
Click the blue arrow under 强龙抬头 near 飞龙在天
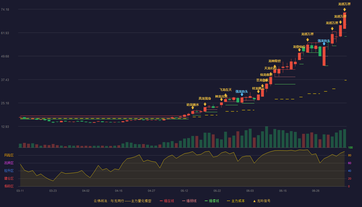242,95
